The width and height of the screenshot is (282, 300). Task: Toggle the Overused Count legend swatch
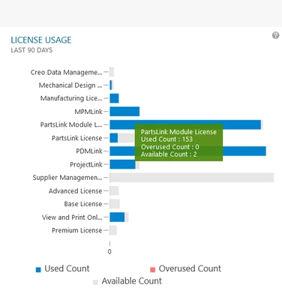click(152, 270)
